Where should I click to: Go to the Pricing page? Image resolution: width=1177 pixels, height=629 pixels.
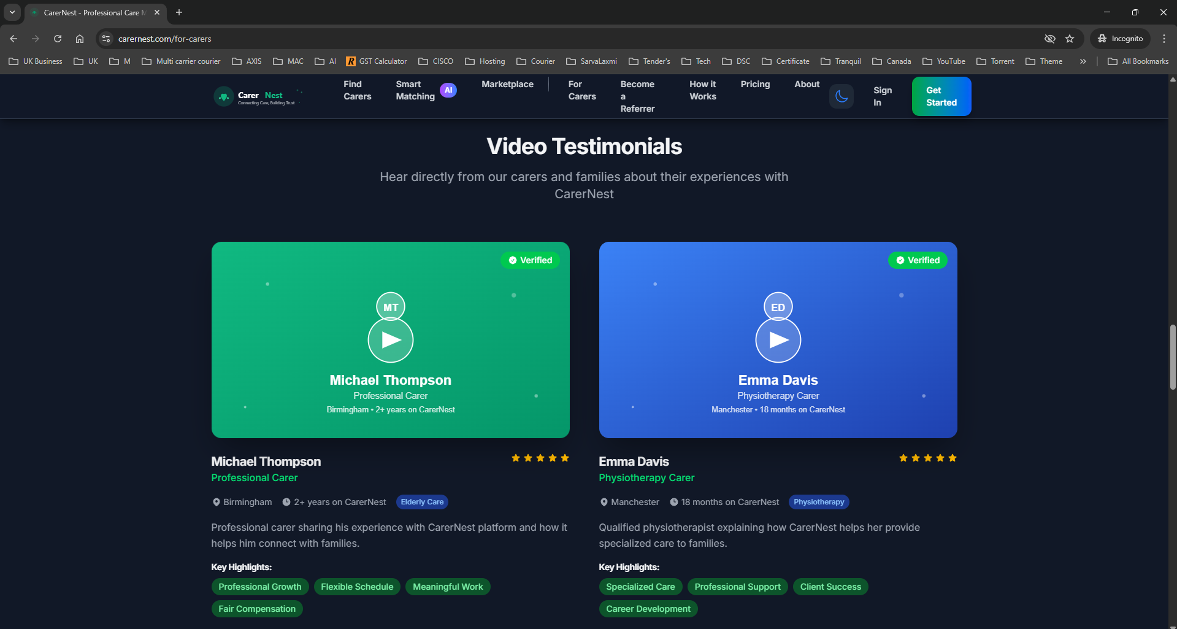click(x=755, y=84)
